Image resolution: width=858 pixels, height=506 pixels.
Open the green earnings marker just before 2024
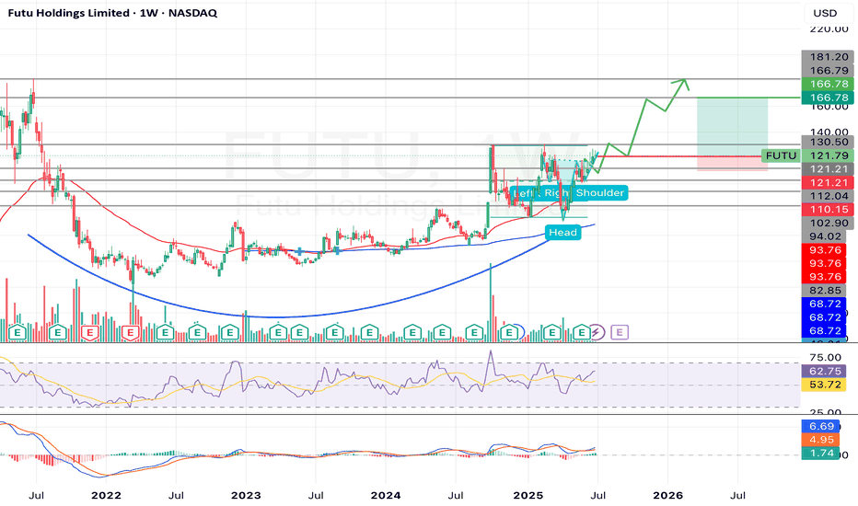click(x=370, y=332)
